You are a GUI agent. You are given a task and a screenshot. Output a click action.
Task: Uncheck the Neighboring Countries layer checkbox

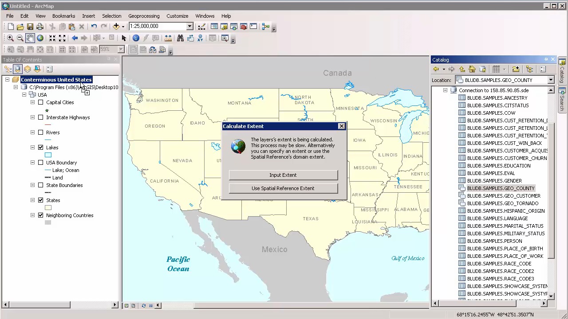pyautogui.click(x=41, y=215)
